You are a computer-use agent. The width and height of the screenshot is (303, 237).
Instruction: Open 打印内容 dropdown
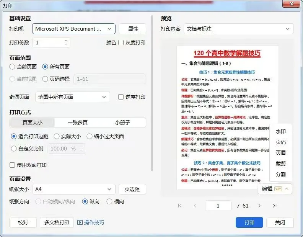[239, 29]
